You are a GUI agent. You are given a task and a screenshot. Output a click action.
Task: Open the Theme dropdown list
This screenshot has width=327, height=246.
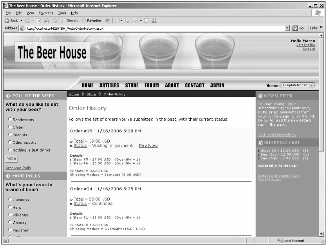(x=312, y=85)
